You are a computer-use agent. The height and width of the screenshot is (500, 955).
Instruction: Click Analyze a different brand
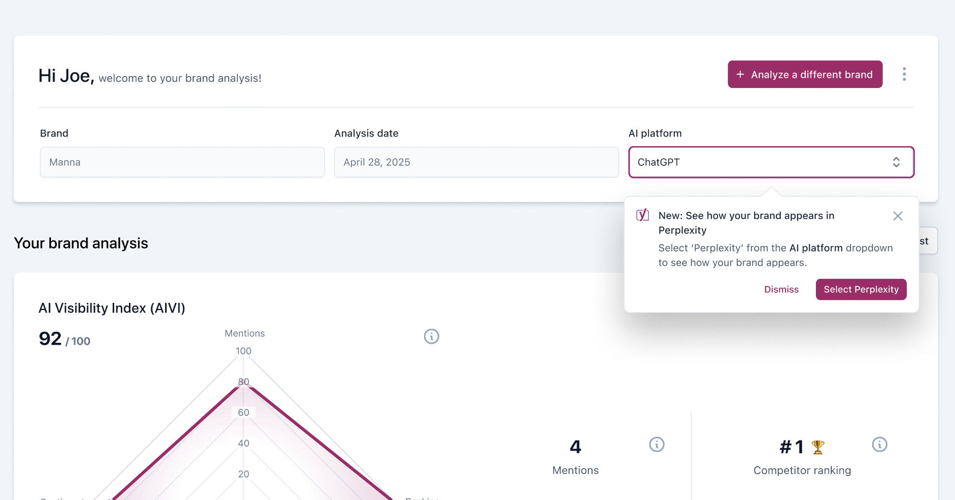(x=804, y=75)
